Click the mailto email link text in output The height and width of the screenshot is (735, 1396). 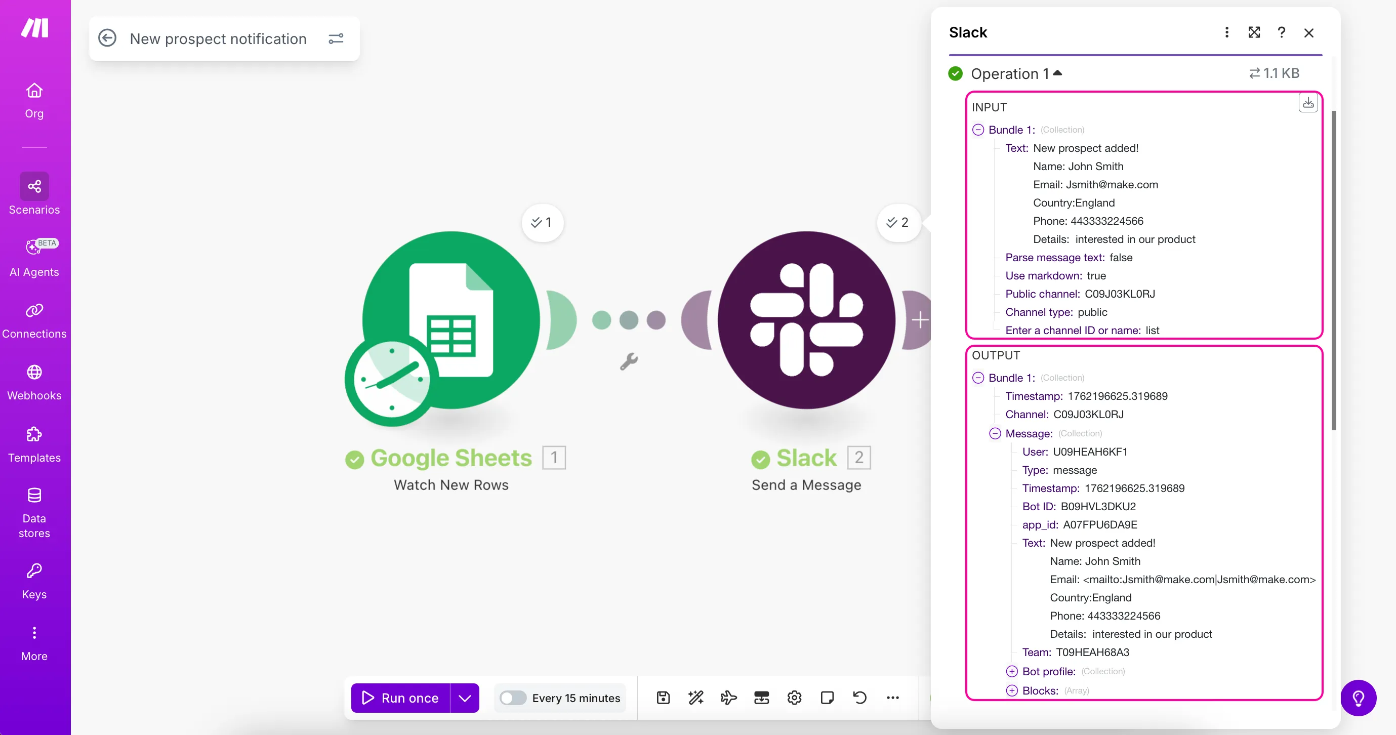(1199, 580)
